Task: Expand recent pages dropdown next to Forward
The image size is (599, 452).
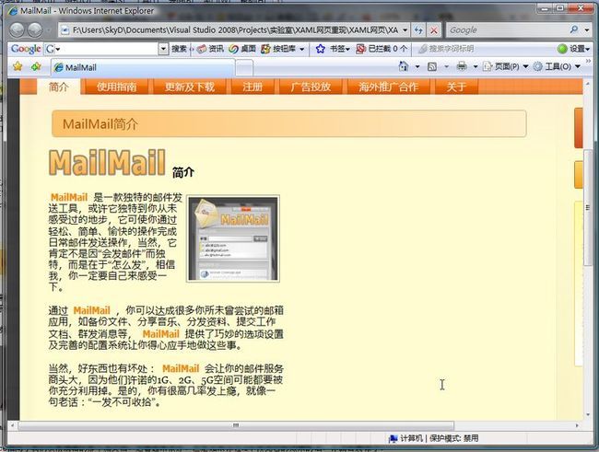Action: [49, 30]
